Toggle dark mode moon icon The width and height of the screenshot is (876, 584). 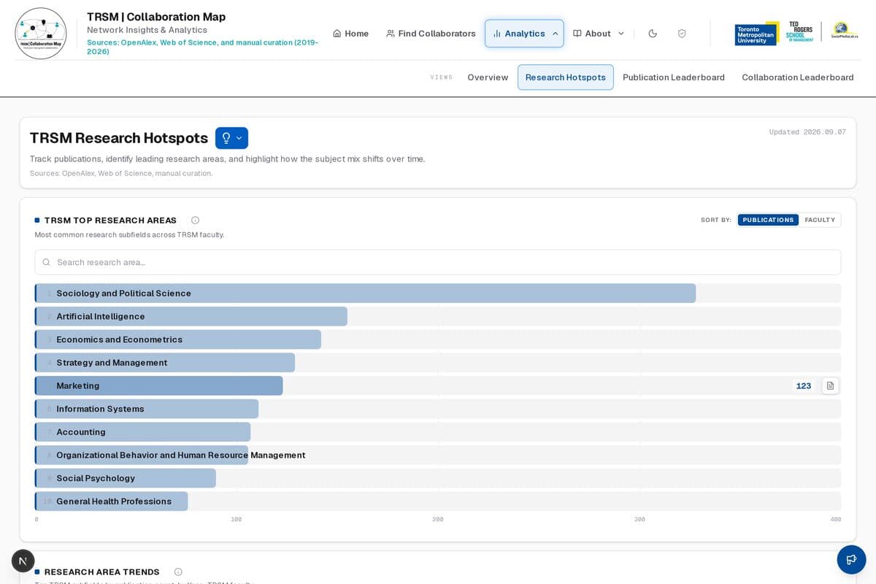pos(653,34)
